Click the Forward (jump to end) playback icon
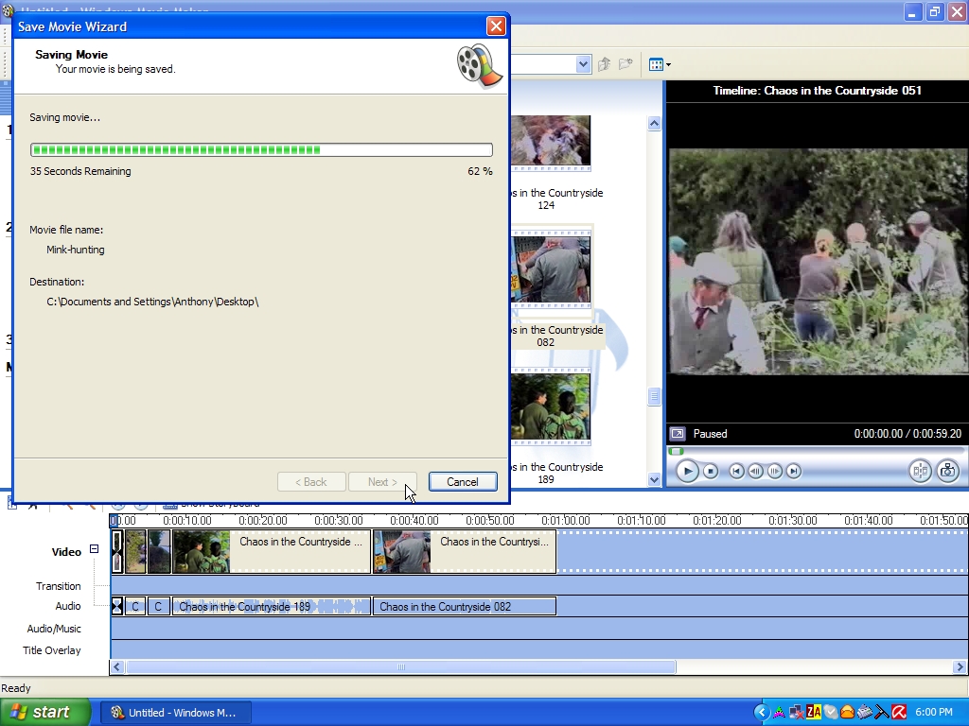 (794, 471)
